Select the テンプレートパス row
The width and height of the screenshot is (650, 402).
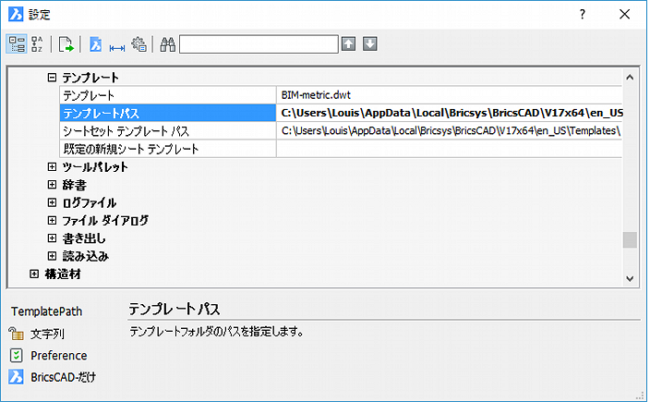click(x=168, y=113)
